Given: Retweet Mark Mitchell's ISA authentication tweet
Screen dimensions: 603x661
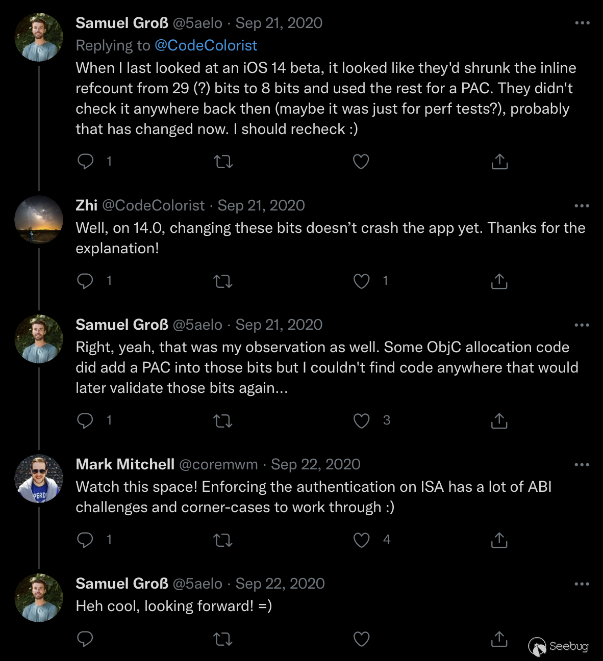Looking at the screenshot, I should pos(223,540).
